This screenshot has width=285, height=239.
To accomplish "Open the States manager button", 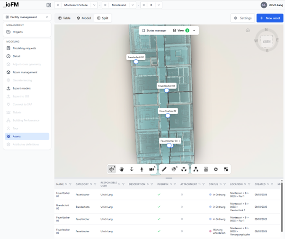I will [154, 30].
